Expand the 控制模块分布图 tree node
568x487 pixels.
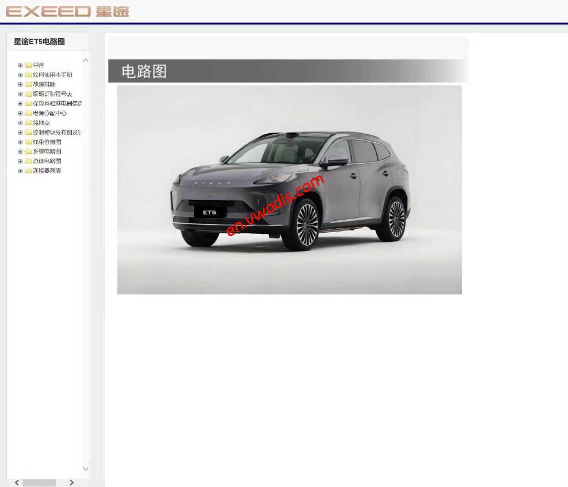[x=20, y=132]
